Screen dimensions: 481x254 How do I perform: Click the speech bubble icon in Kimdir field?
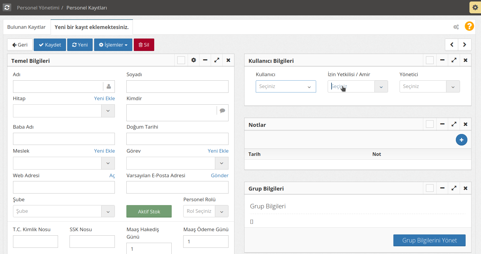222,111
